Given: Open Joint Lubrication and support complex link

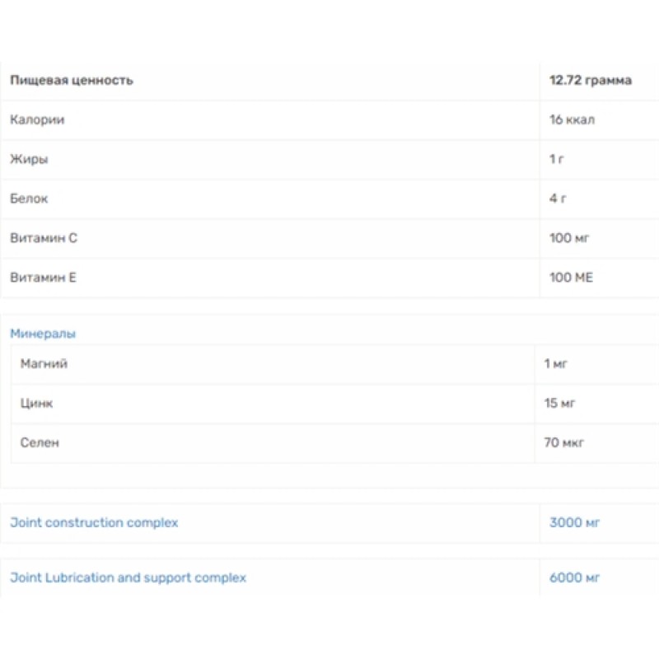Looking at the screenshot, I should tap(128, 577).
